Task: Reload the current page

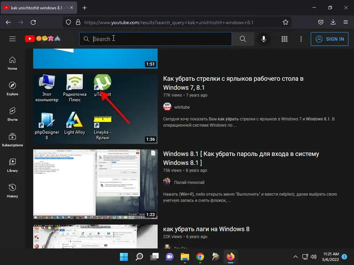Action: [33, 22]
